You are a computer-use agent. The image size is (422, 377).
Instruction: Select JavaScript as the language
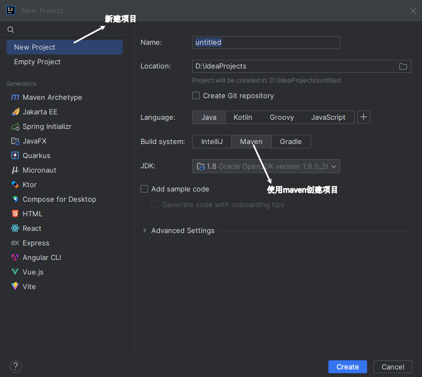coord(328,118)
